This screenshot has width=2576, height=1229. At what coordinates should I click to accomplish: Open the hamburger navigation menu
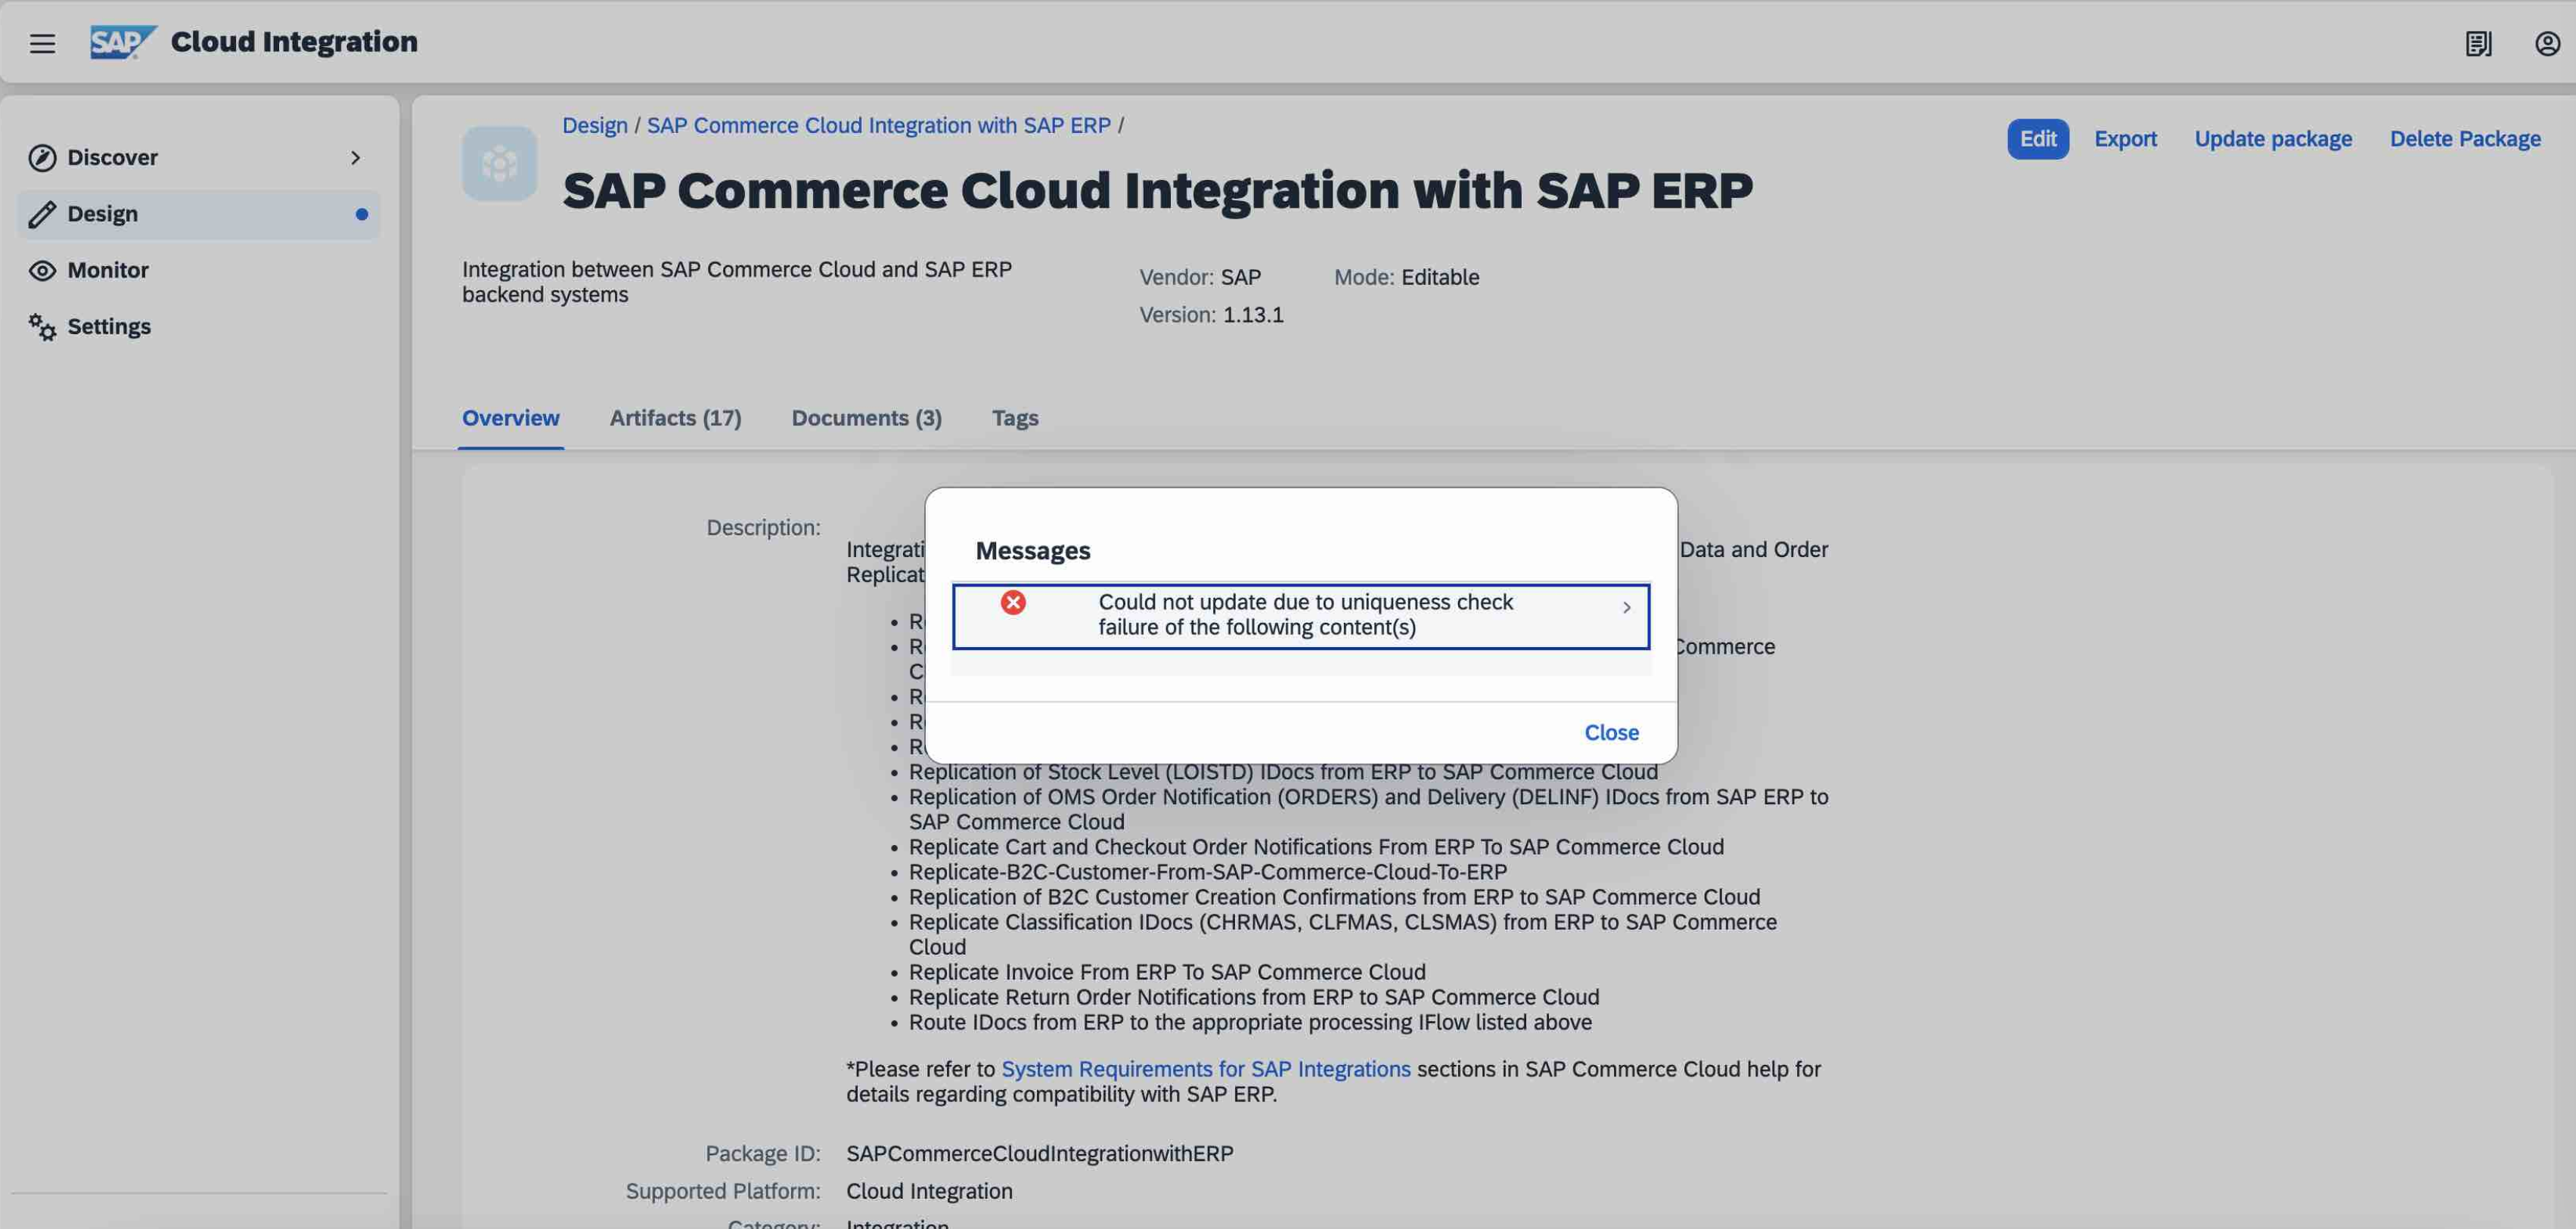[x=42, y=43]
